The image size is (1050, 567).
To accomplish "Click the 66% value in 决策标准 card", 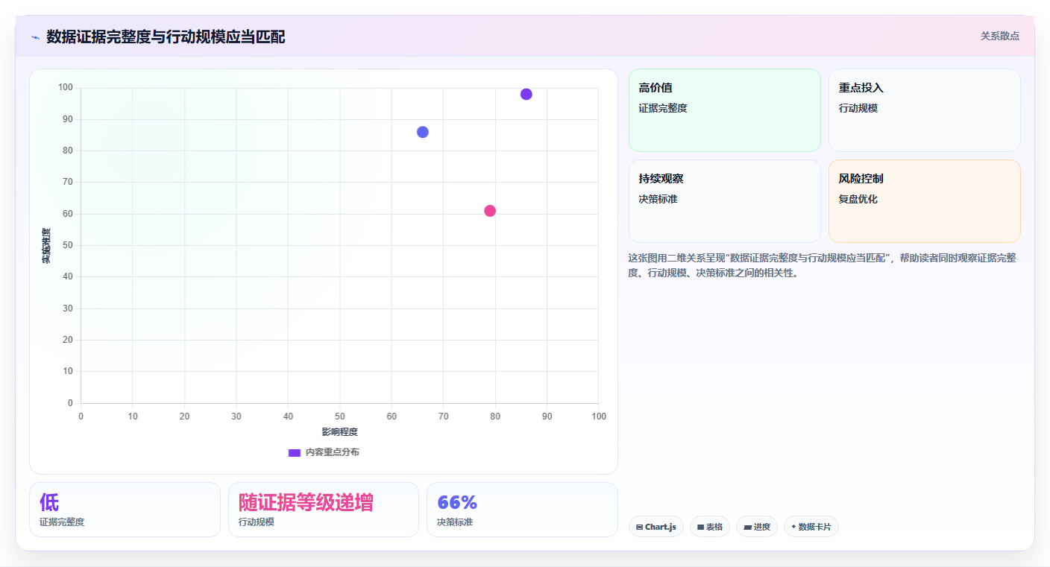I will pyautogui.click(x=457, y=502).
